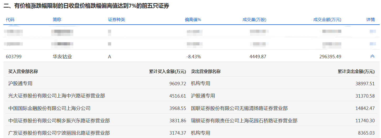Click the 详情 column header
Screen dimensions: 381x138
coord(370,20)
